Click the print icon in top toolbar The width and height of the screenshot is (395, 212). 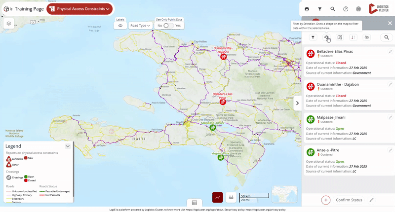(307, 9)
